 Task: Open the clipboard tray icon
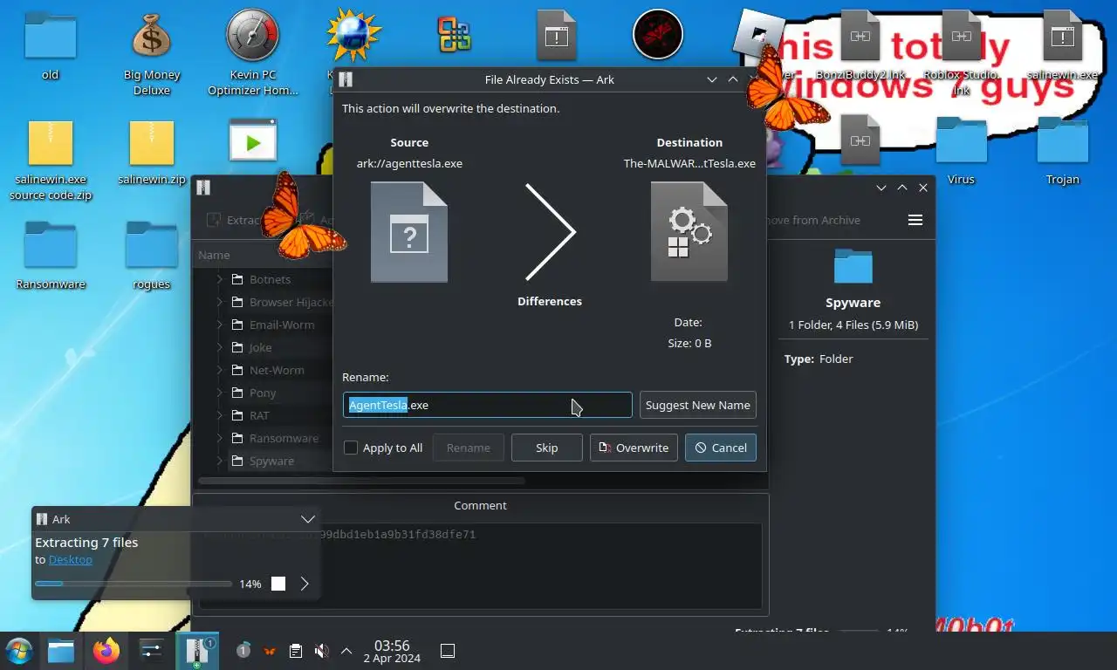(296, 651)
